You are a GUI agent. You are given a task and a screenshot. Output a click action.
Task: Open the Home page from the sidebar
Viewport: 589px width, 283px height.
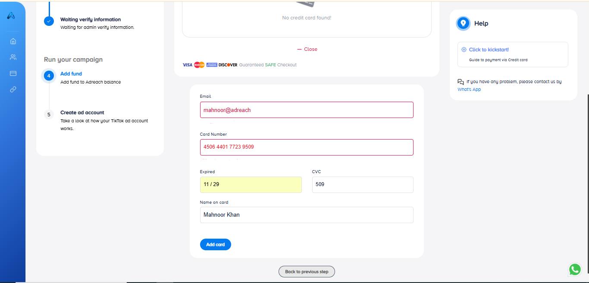(x=13, y=41)
